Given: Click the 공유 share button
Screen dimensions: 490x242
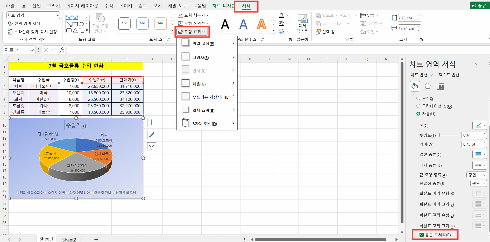Looking at the screenshot, I should [x=480, y=5].
